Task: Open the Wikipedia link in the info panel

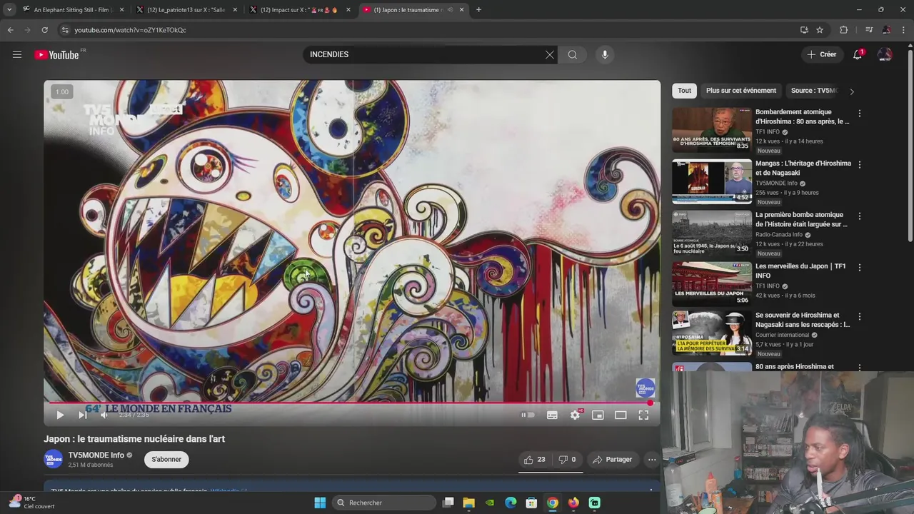Action: click(x=228, y=491)
